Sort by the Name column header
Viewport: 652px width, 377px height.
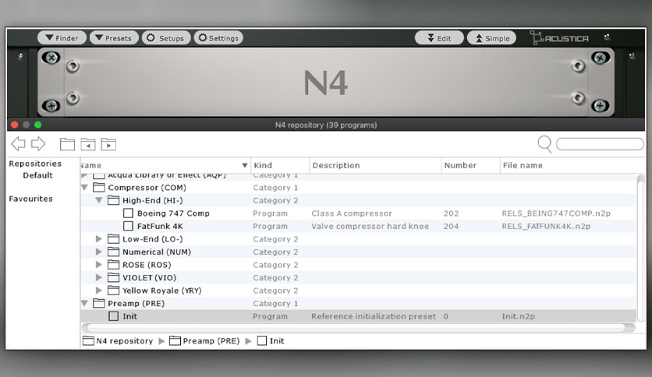(x=165, y=165)
